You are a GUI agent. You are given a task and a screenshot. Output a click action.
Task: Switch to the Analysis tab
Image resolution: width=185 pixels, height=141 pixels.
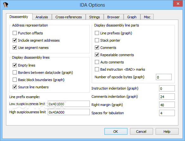42,17
